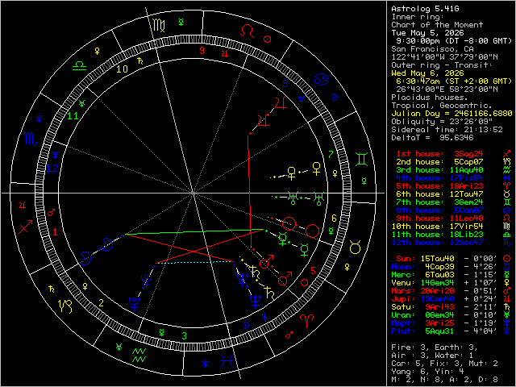The height and width of the screenshot is (387, 516).
Task: Click the small blue Pluto glyph above Scorpio
Action: [x=40, y=119]
